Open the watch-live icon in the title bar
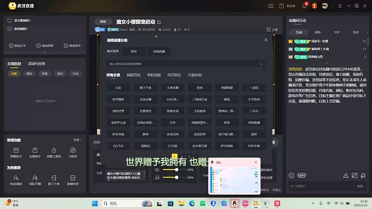The image size is (372, 209). 281,6
